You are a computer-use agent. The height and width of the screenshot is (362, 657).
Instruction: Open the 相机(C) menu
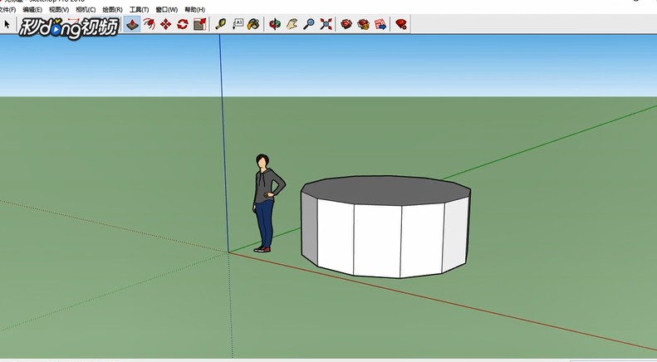[x=86, y=9]
